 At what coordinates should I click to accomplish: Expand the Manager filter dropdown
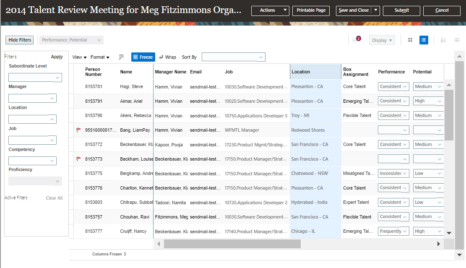(32, 98)
